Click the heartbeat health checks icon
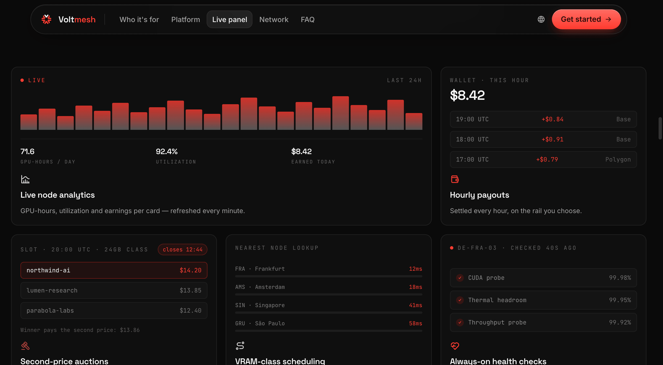 pos(455,346)
